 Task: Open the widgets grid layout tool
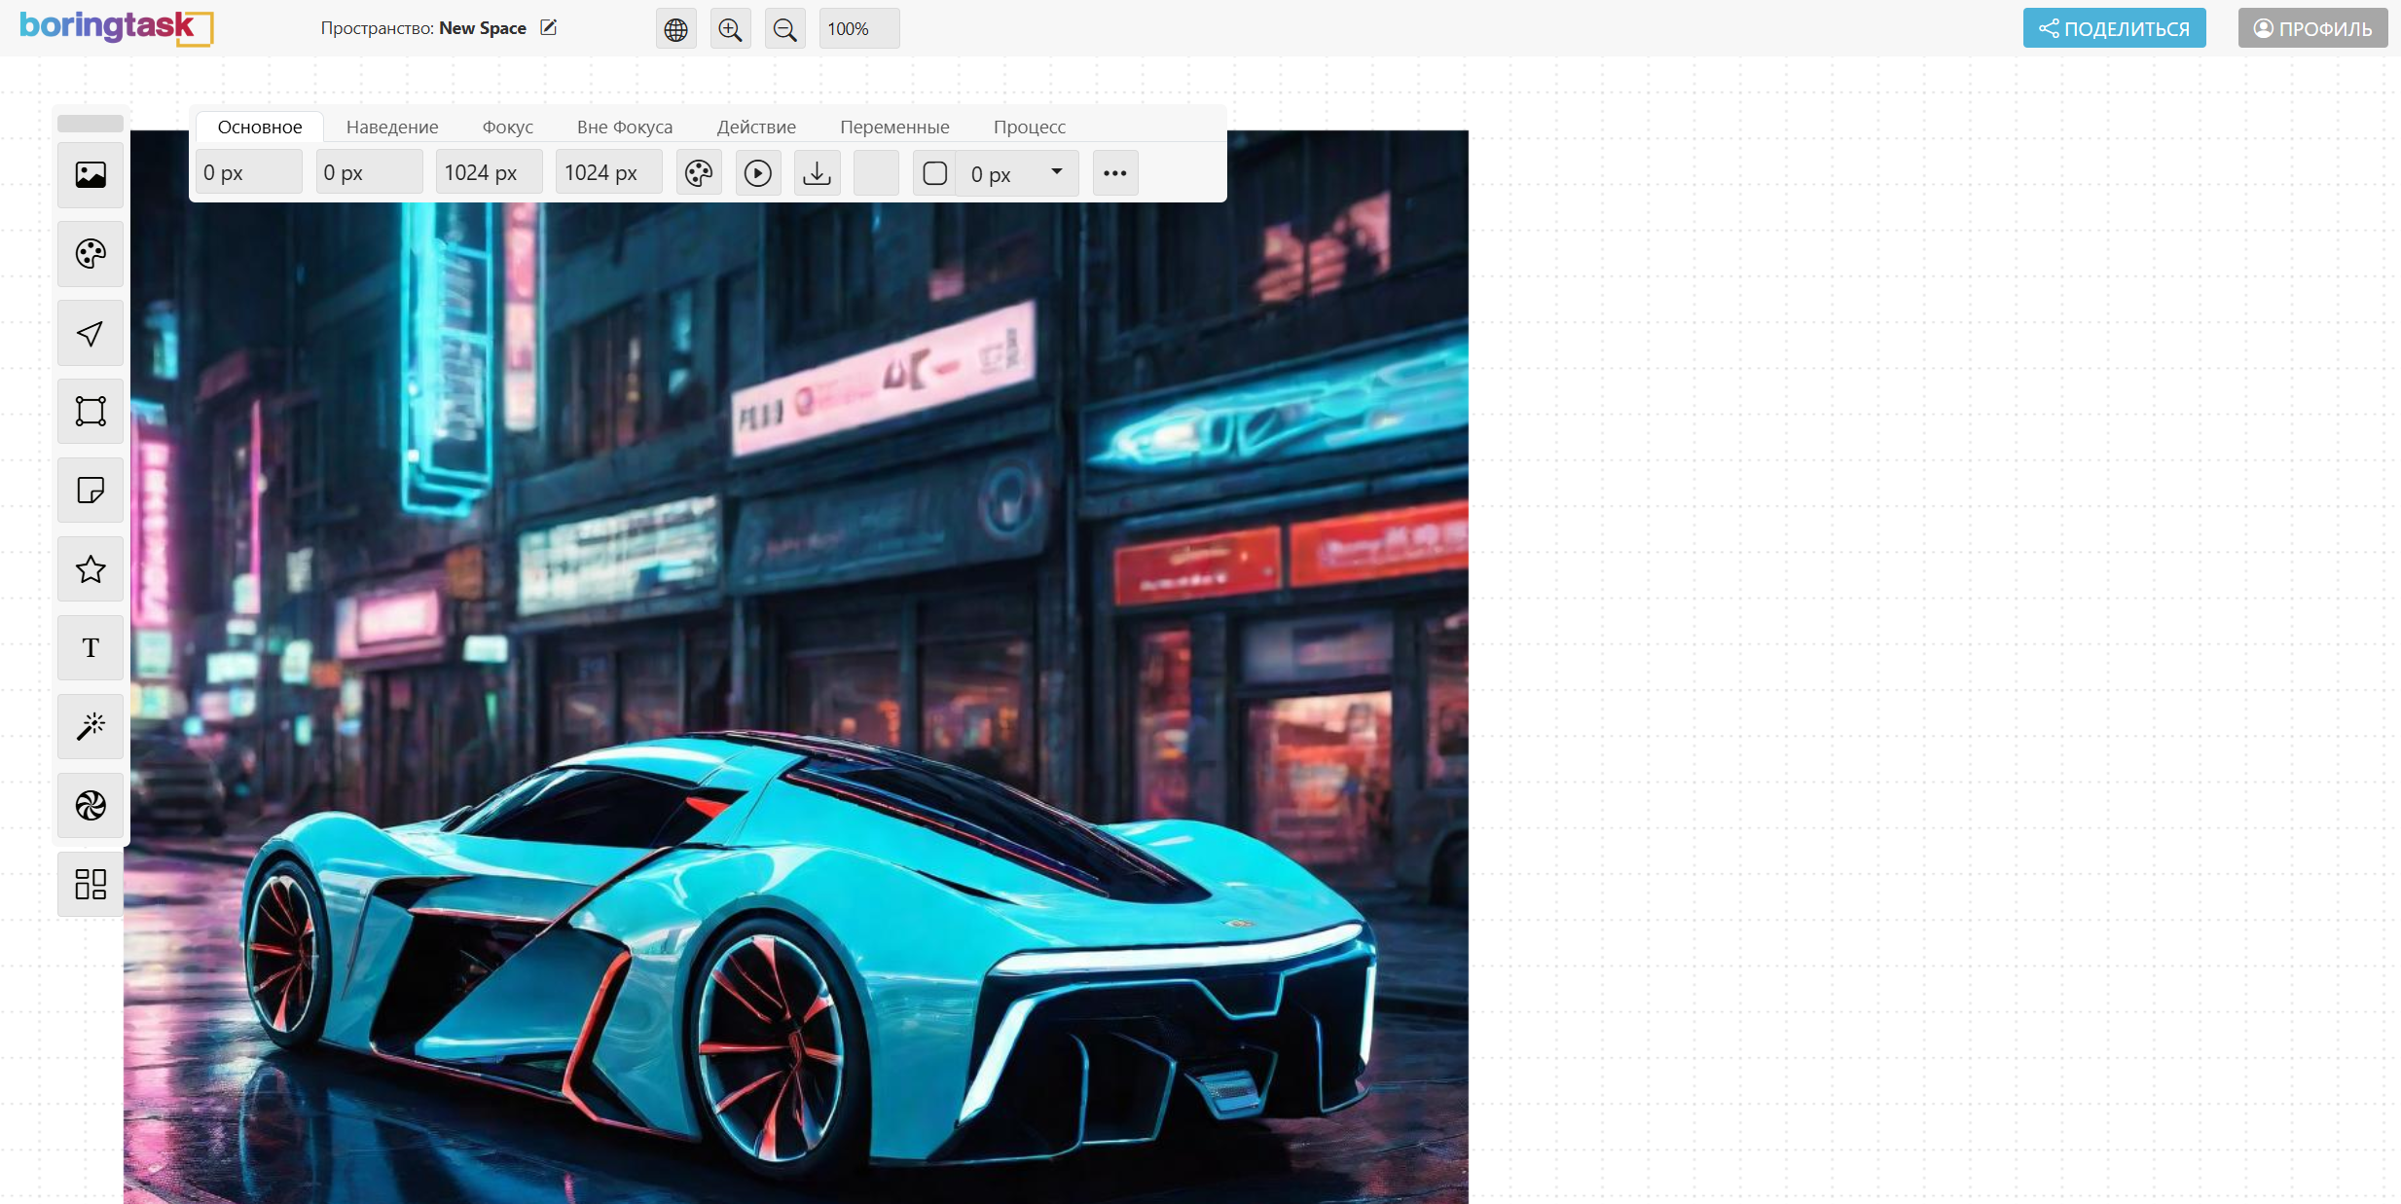pyautogui.click(x=91, y=884)
